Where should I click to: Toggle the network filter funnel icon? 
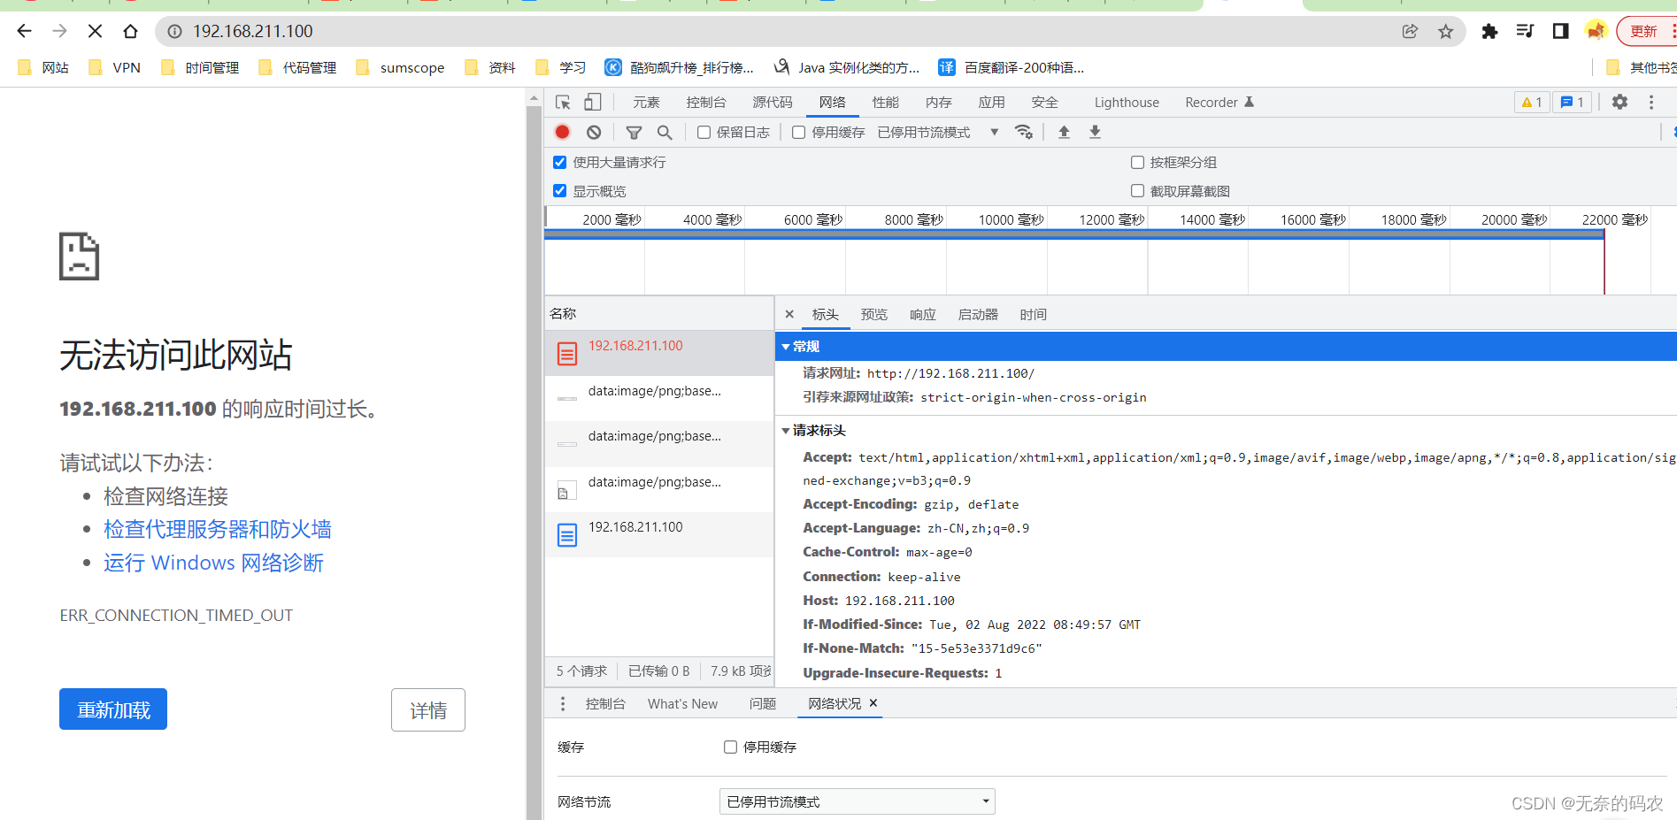pos(634,133)
